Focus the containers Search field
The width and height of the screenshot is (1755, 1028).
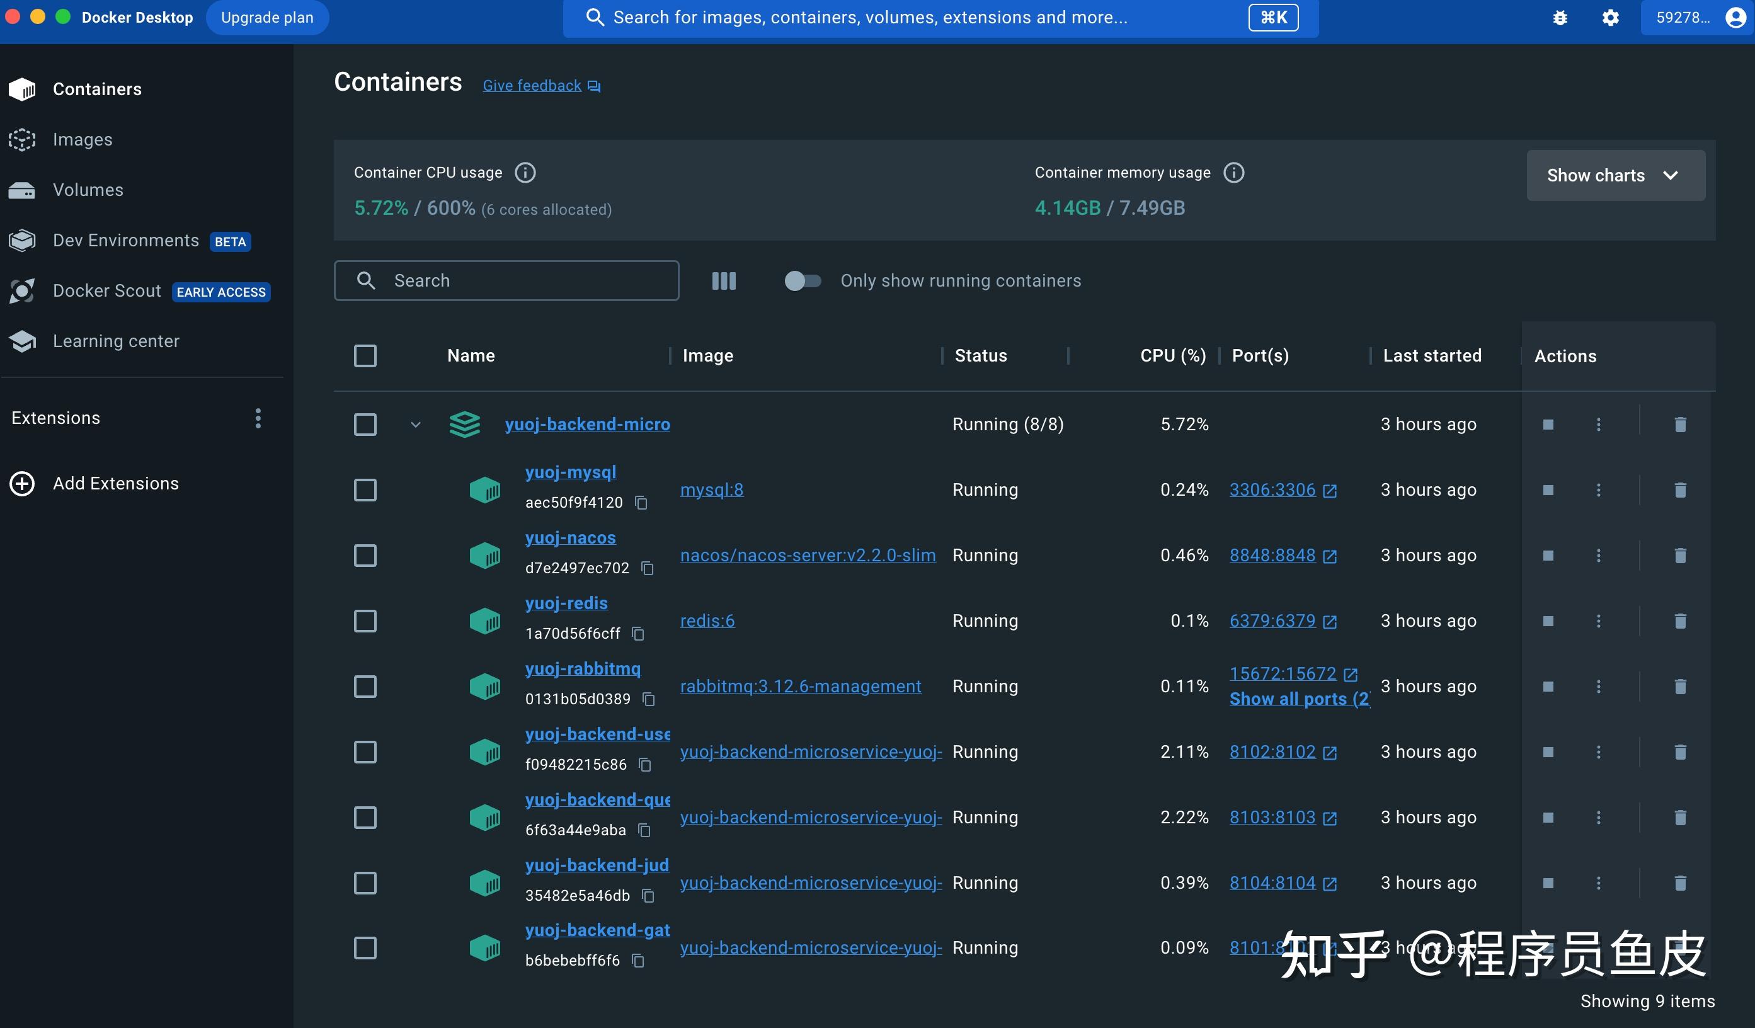click(x=506, y=281)
